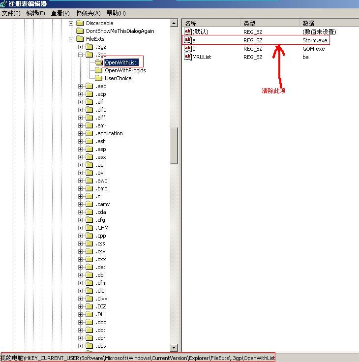The height and width of the screenshot is (362, 359).
Task: Expand the Discardable key
Action: coord(71,23)
